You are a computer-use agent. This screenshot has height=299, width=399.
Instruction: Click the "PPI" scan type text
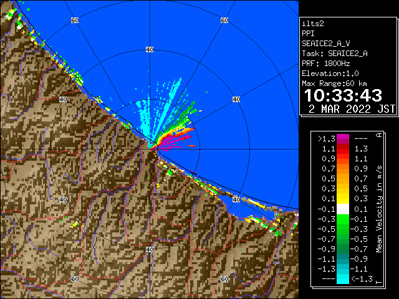pyautogui.click(x=308, y=34)
